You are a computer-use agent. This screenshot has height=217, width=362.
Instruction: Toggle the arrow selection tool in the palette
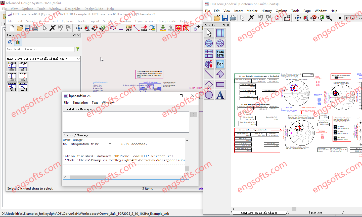(x=209, y=33)
